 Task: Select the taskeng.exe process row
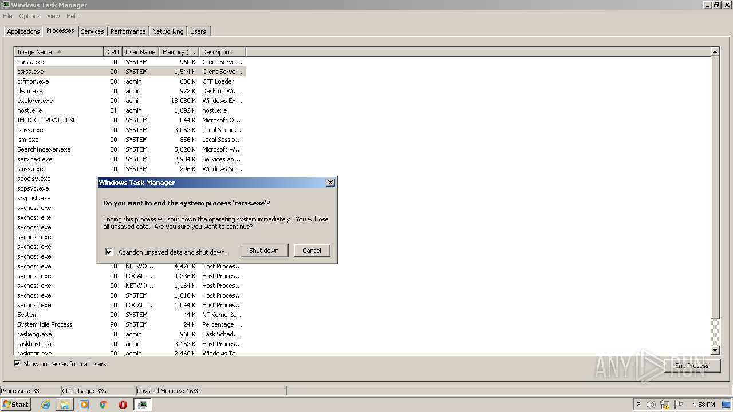click(x=131, y=334)
